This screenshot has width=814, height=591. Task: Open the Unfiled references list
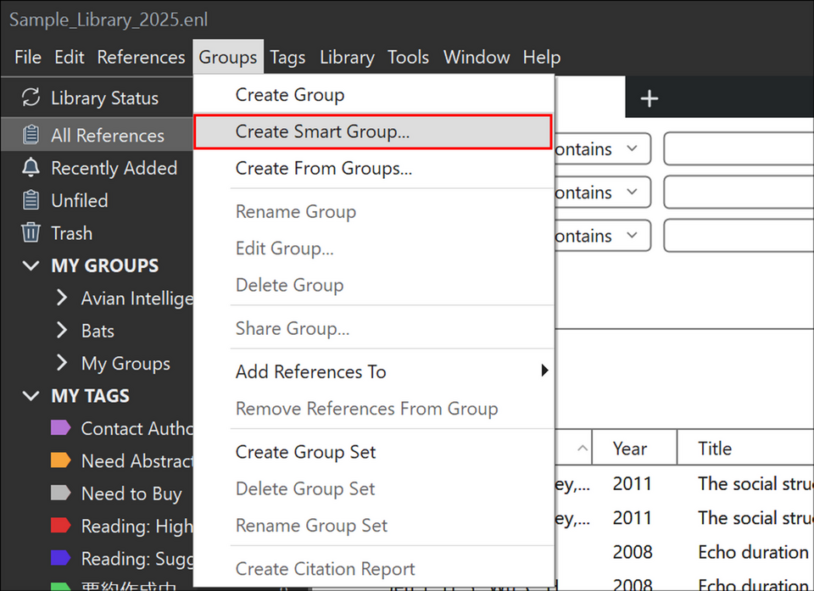(97, 200)
